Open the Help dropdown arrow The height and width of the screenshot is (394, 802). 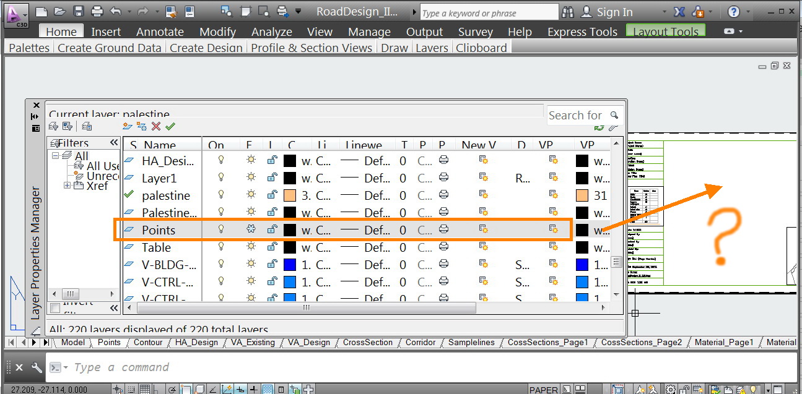click(x=749, y=12)
